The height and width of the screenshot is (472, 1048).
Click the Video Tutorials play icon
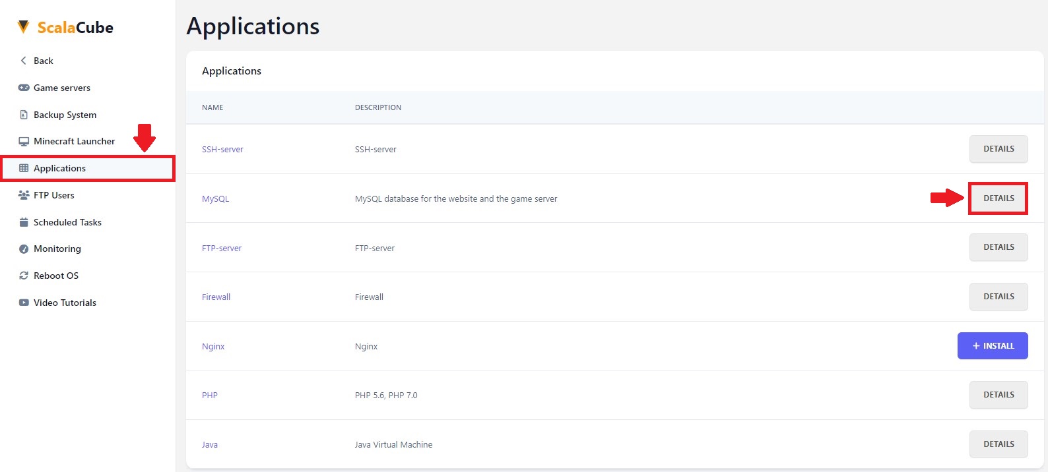point(24,303)
